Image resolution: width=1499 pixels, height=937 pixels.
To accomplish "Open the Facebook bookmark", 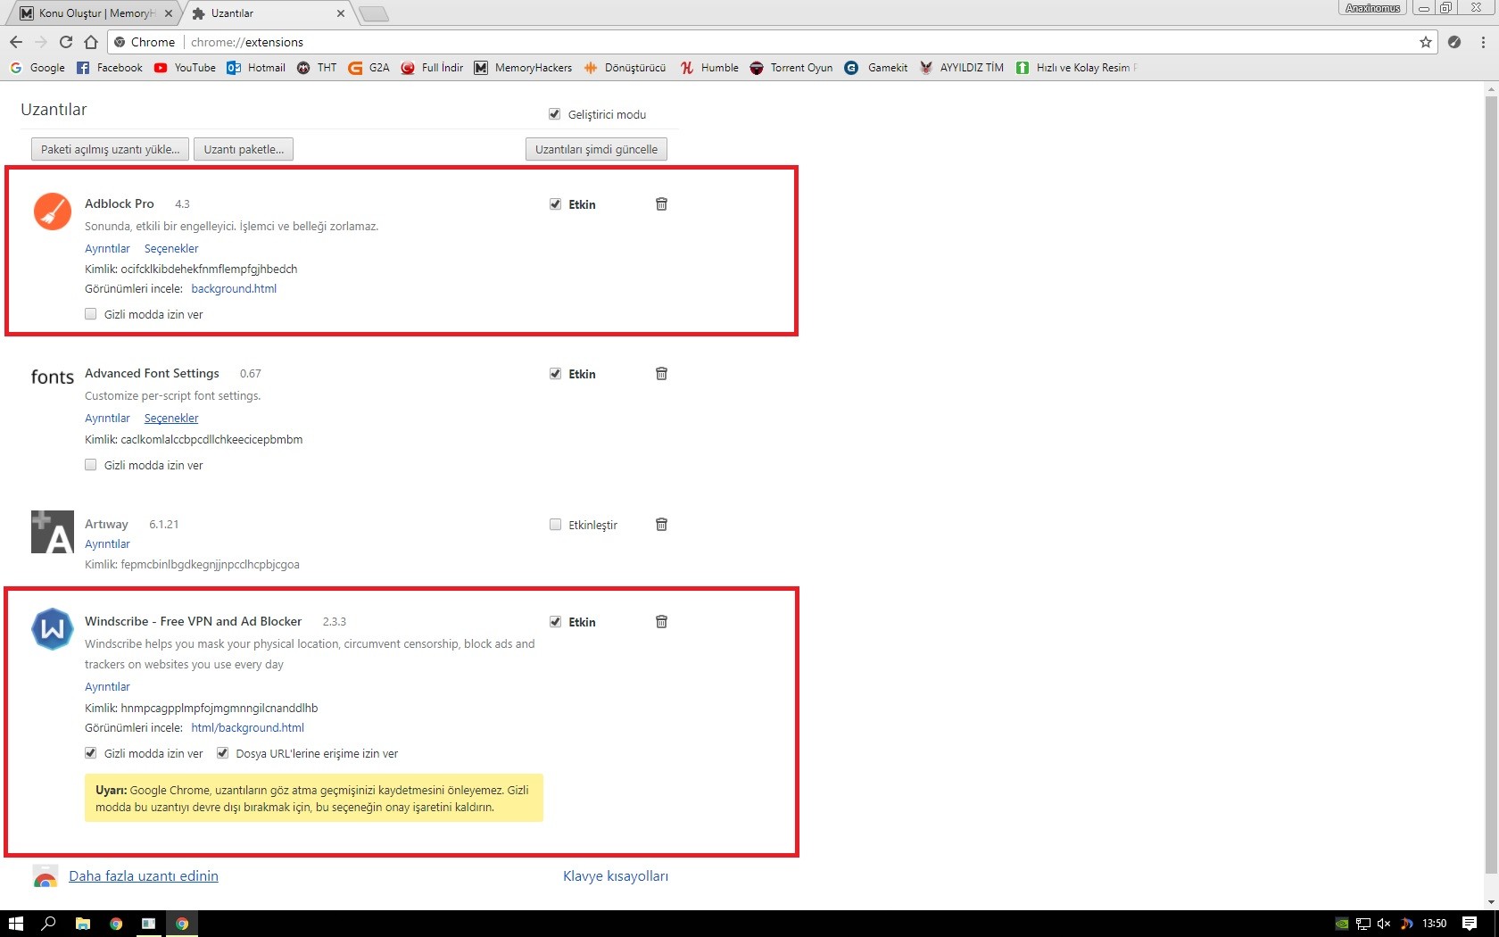I will click(x=110, y=68).
